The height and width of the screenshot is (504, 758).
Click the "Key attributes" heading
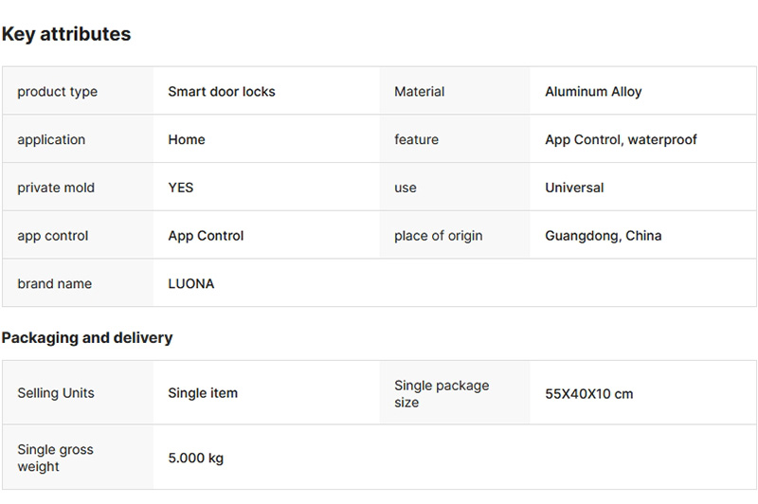pyautogui.click(x=66, y=34)
